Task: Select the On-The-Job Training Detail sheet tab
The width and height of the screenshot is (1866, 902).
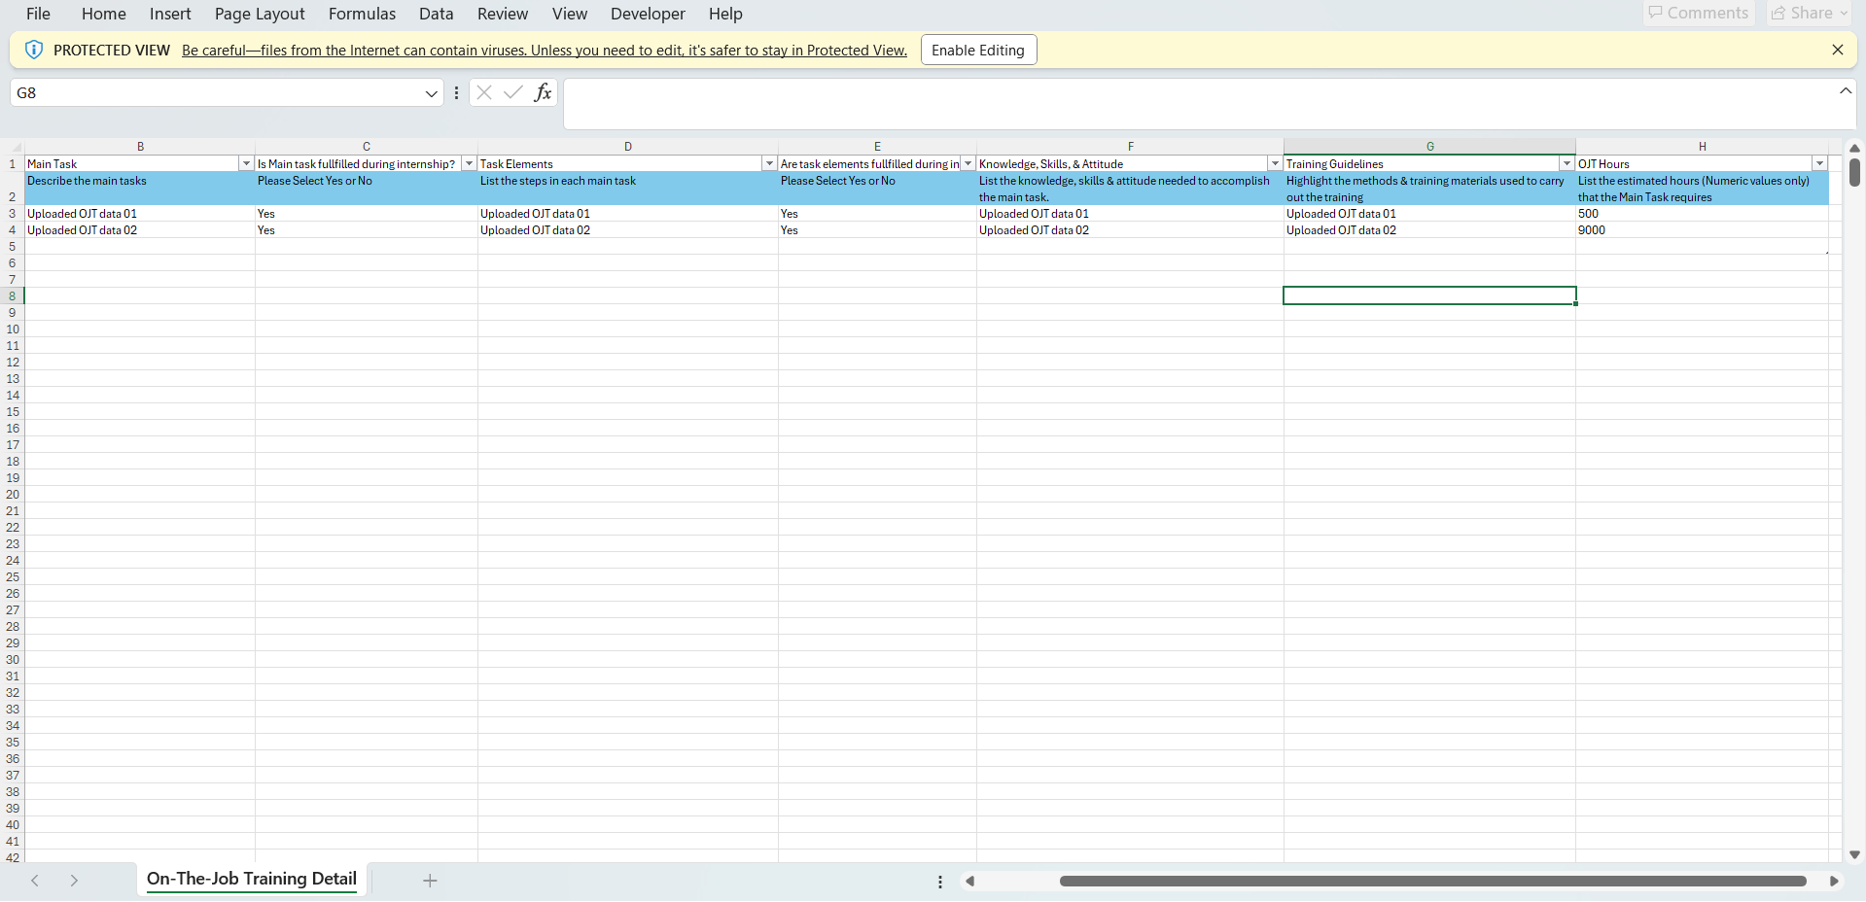Action: point(252,879)
